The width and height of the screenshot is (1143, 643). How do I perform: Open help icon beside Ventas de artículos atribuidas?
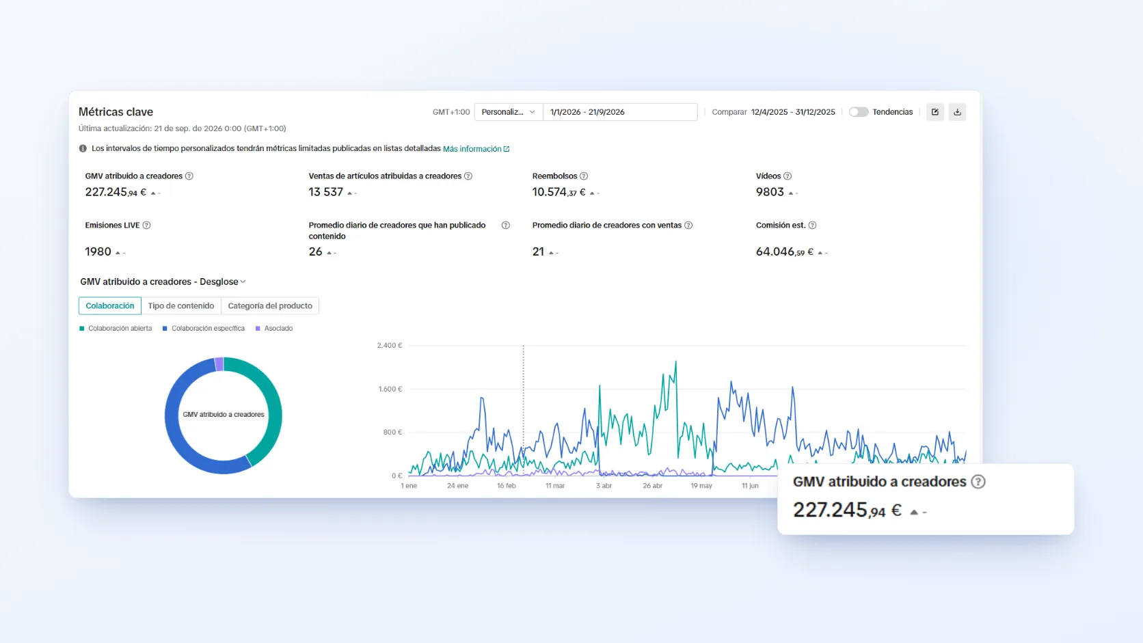(x=468, y=176)
